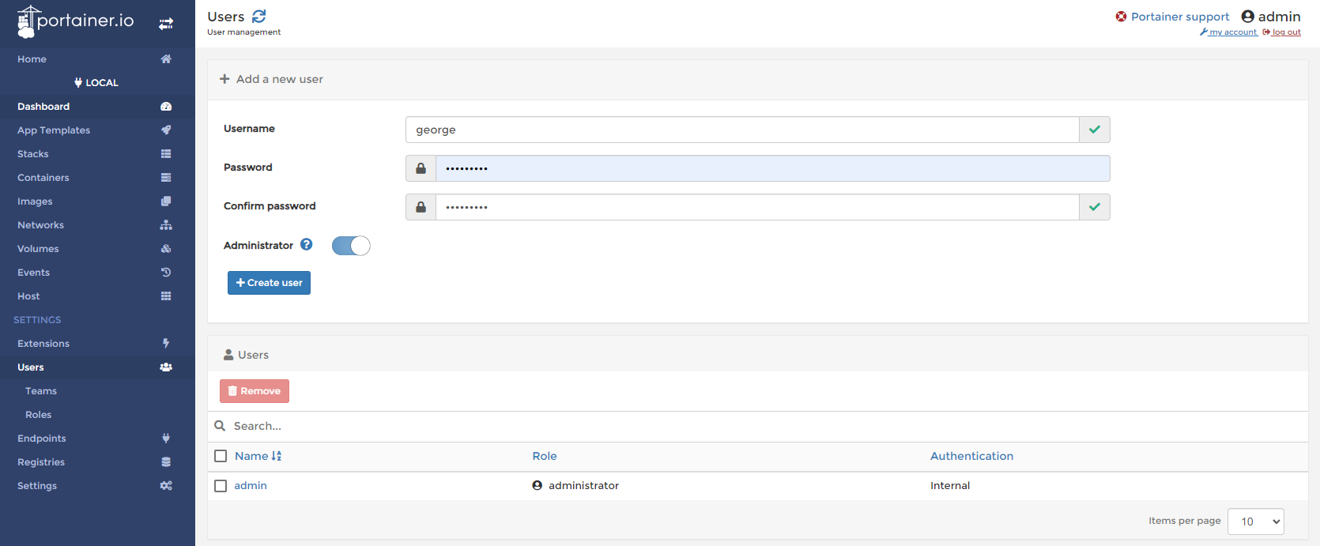Click the red Remove button
The height and width of the screenshot is (546, 1320).
255,391
